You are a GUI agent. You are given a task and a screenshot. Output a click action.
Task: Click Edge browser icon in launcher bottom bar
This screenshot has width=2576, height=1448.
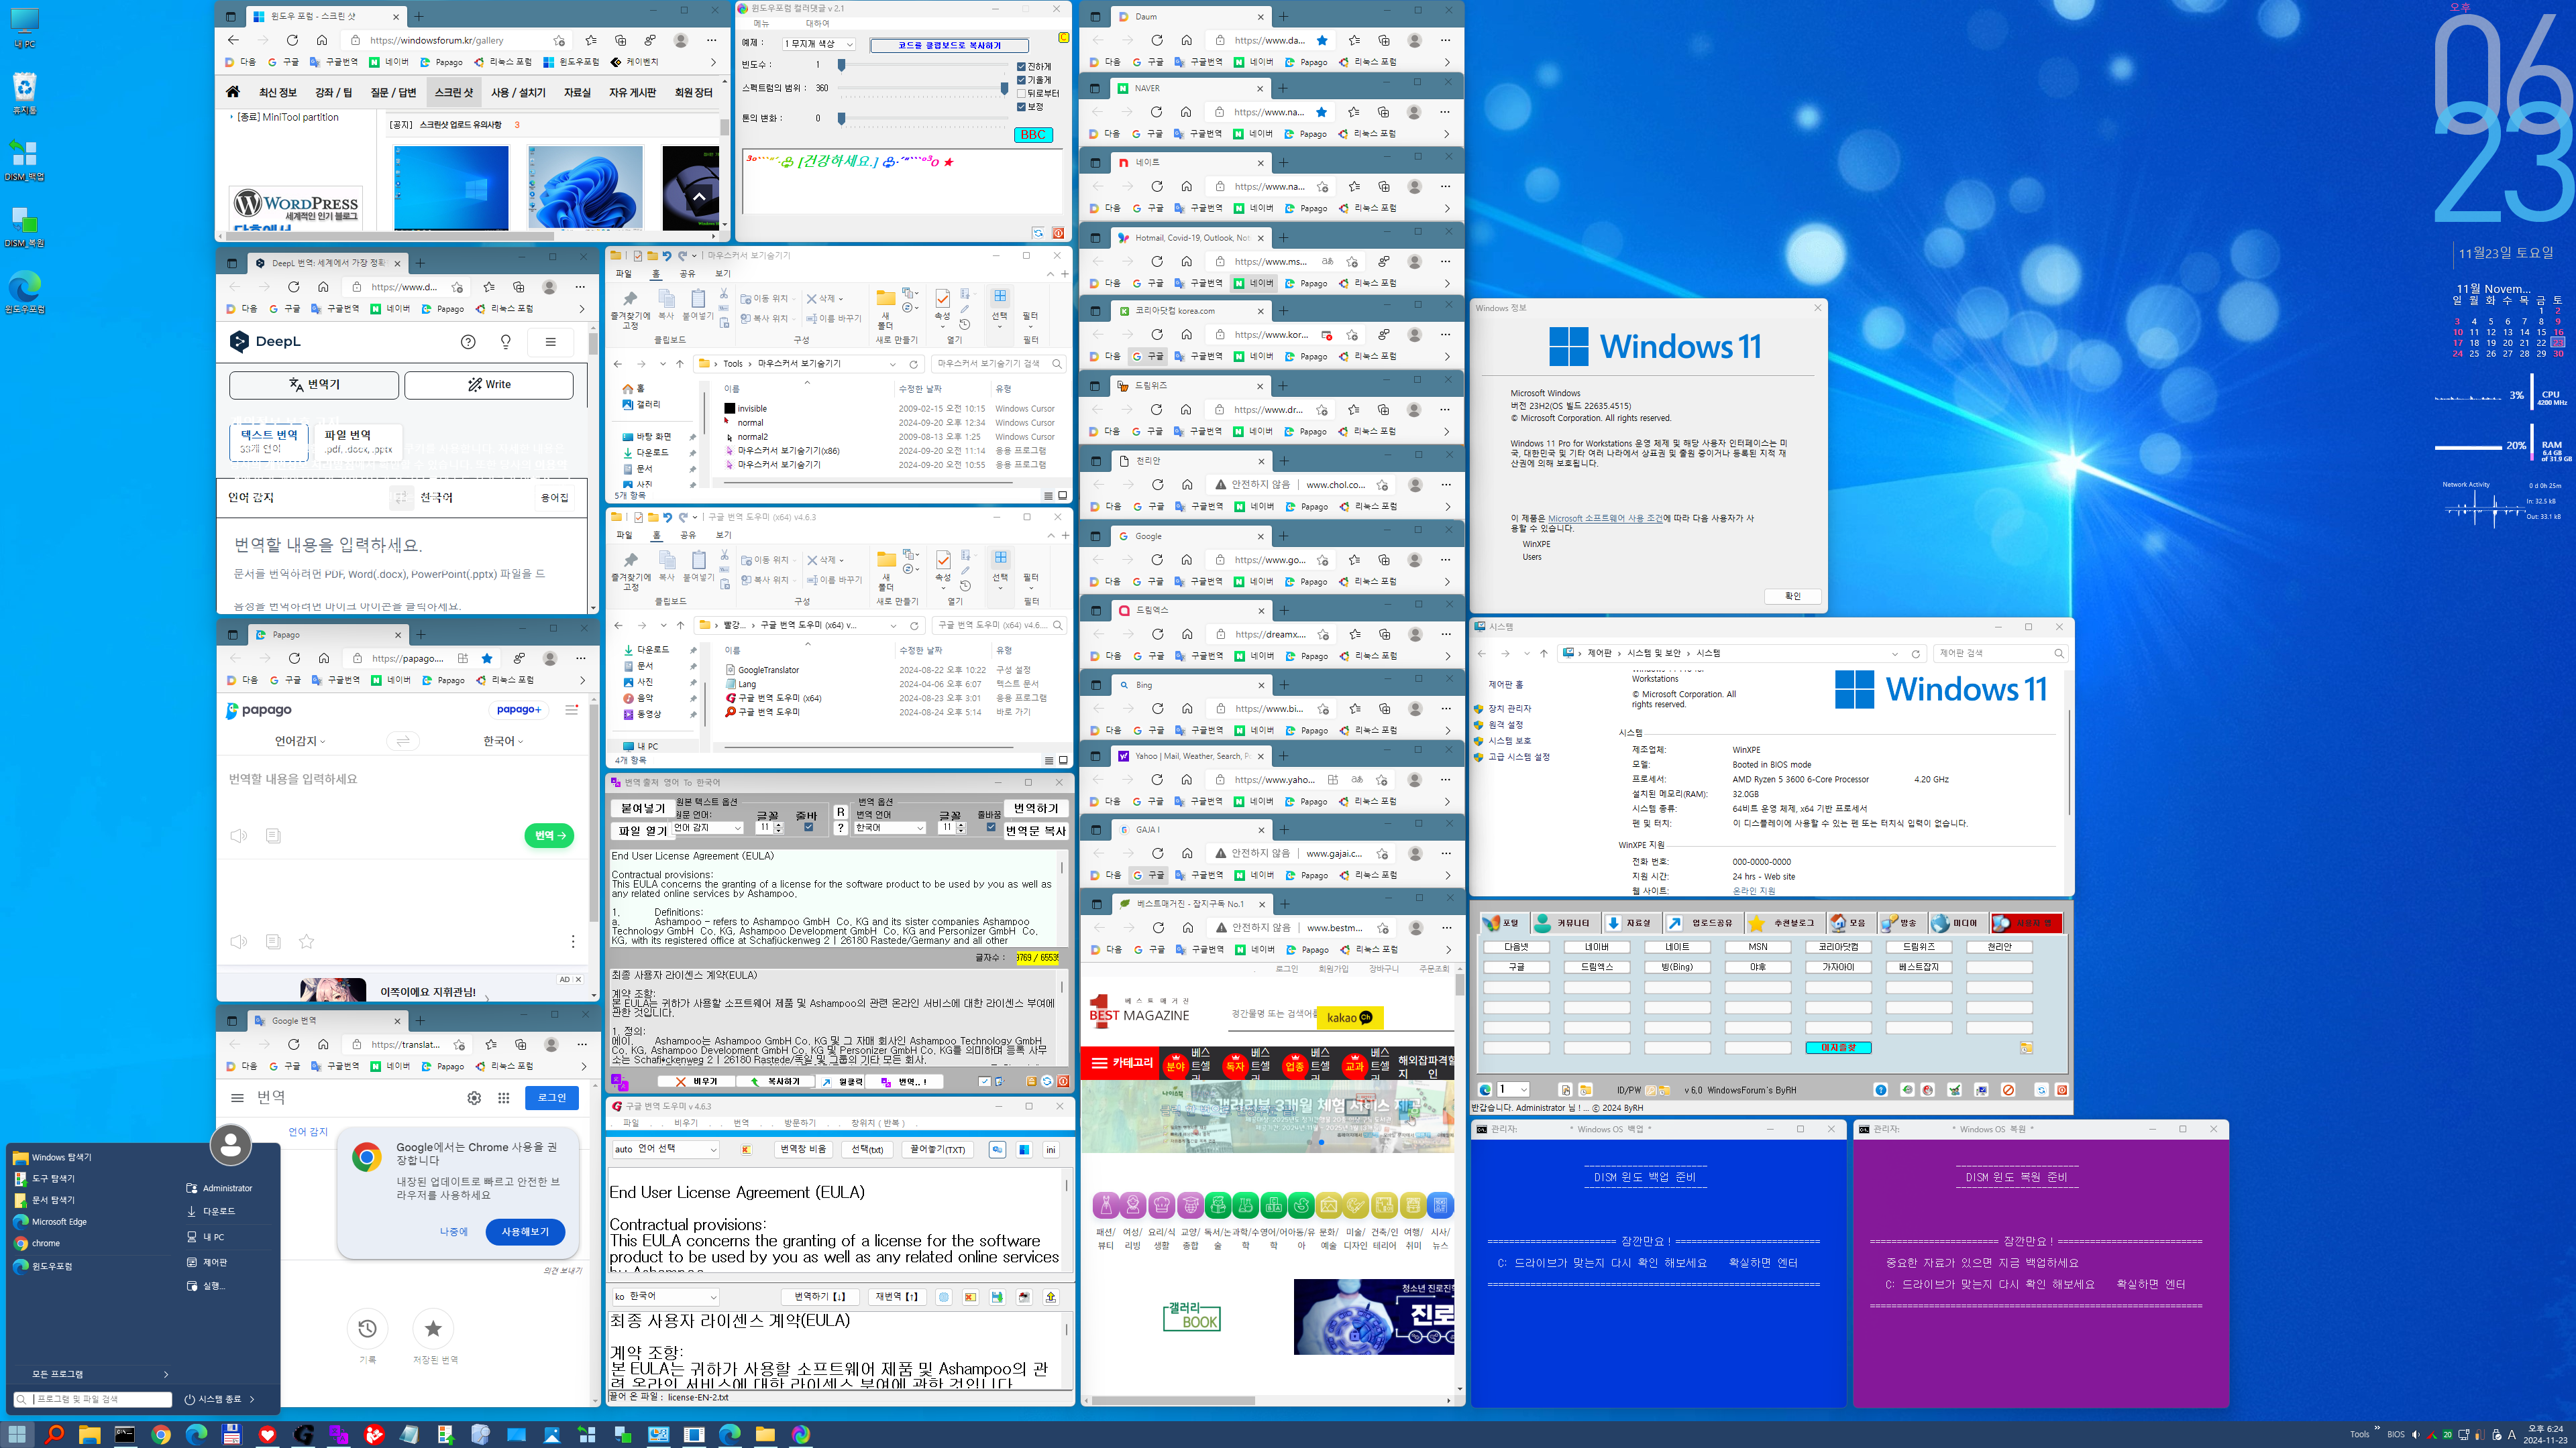pyautogui.click(x=1486, y=1089)
